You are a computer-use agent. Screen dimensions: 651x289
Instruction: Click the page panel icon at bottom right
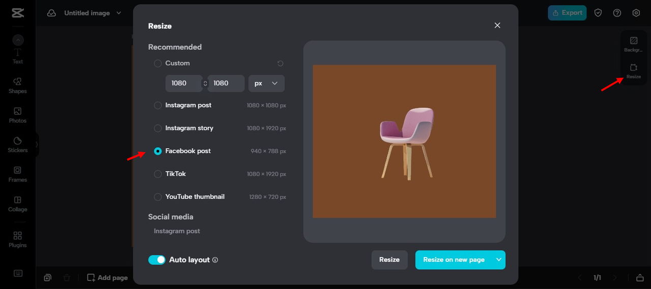(640, 278)
